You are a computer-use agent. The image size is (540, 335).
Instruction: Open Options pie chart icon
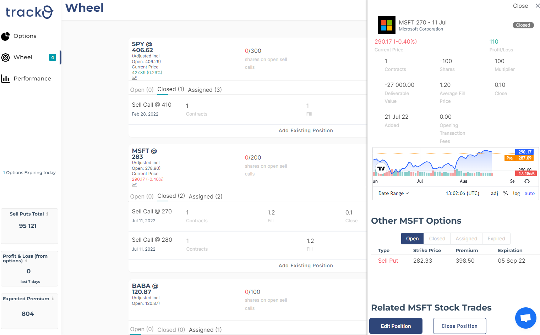click(5, 36)
